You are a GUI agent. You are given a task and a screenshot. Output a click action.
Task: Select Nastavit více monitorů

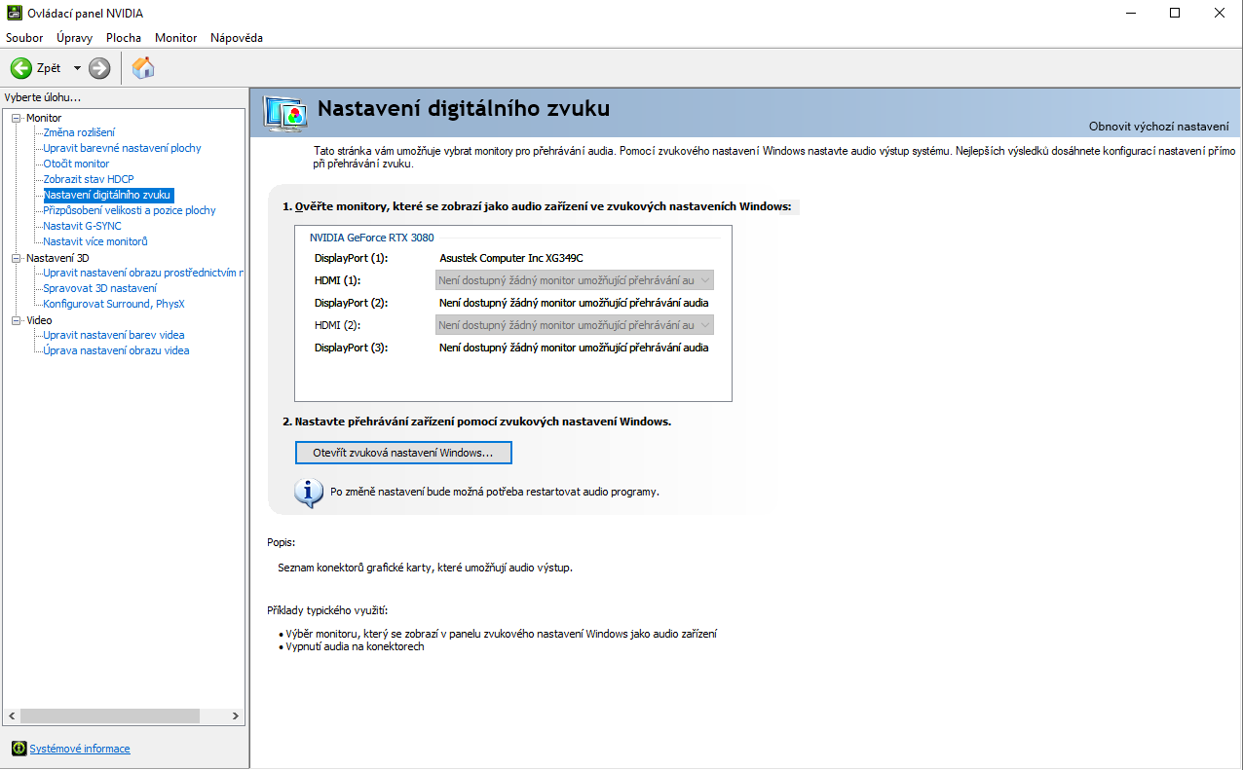coord(95,241)
